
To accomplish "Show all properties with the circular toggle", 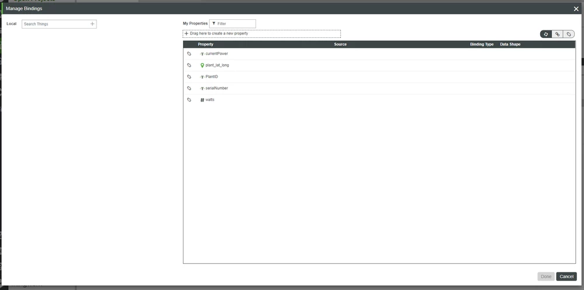I will 546,34.
